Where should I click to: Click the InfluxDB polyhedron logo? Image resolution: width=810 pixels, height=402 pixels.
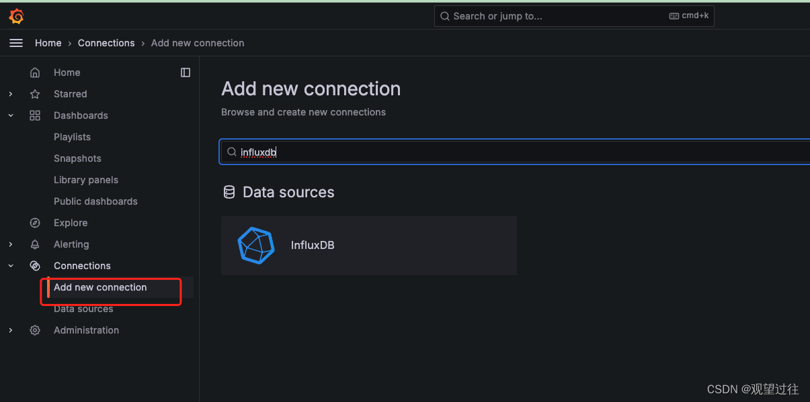coord(256,245)
